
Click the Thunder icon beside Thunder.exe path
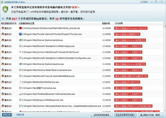tap(20, 34)
